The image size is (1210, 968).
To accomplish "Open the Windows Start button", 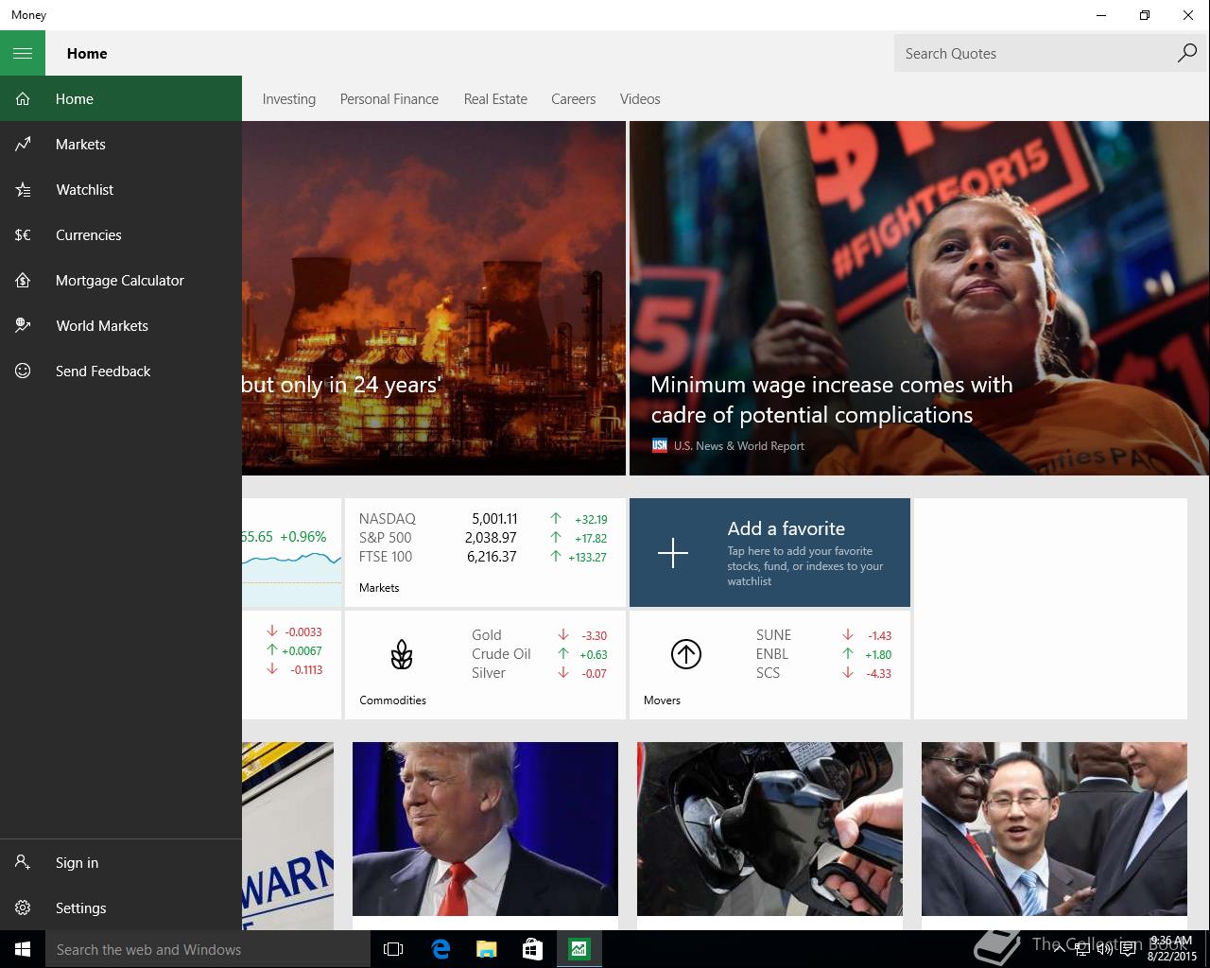I will click(x=23, y=949).
